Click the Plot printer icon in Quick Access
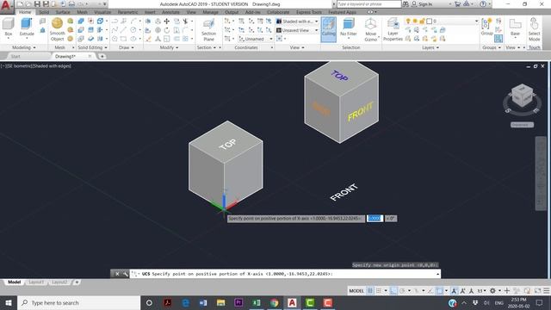551x310 pixels. pyautogui.click(x=71, y=4)
